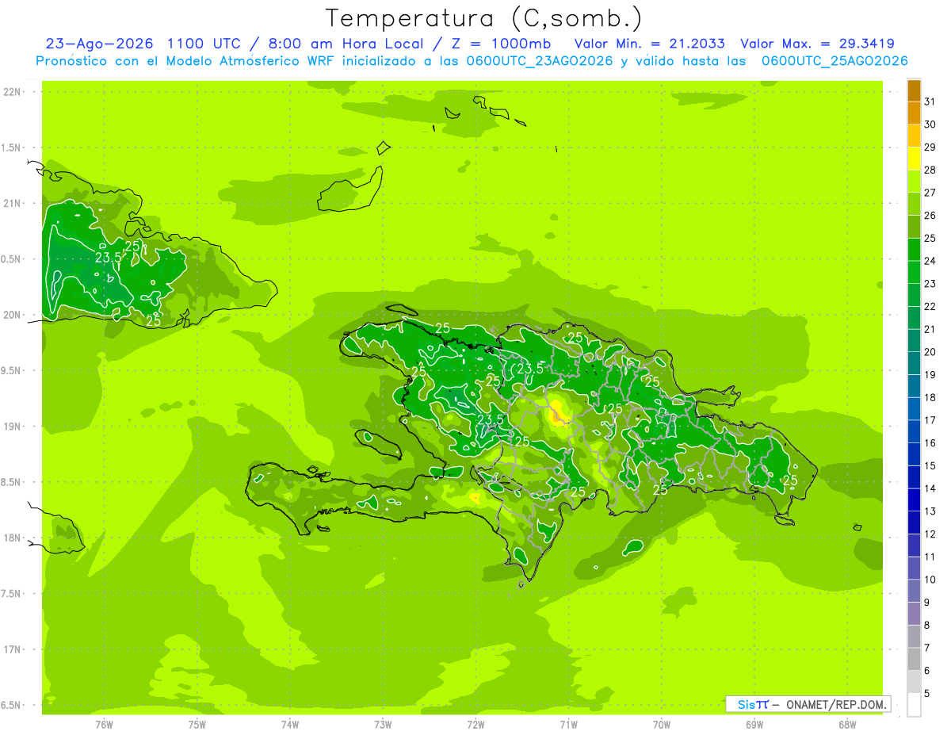Click the '23.5' contour label over Cuba
The height and width of the screenshot is (735, 951).
pos(109,258)
